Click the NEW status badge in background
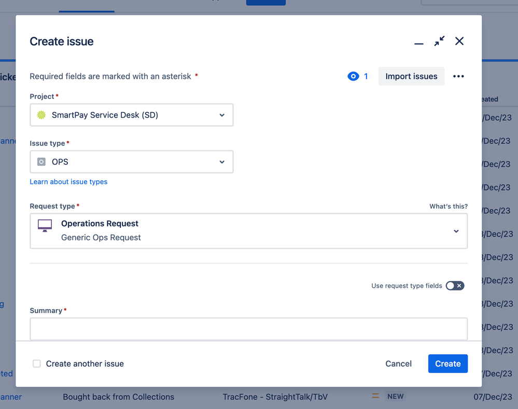Image resolution: width=518 pixels, height=409 pixels. (396, 397)
